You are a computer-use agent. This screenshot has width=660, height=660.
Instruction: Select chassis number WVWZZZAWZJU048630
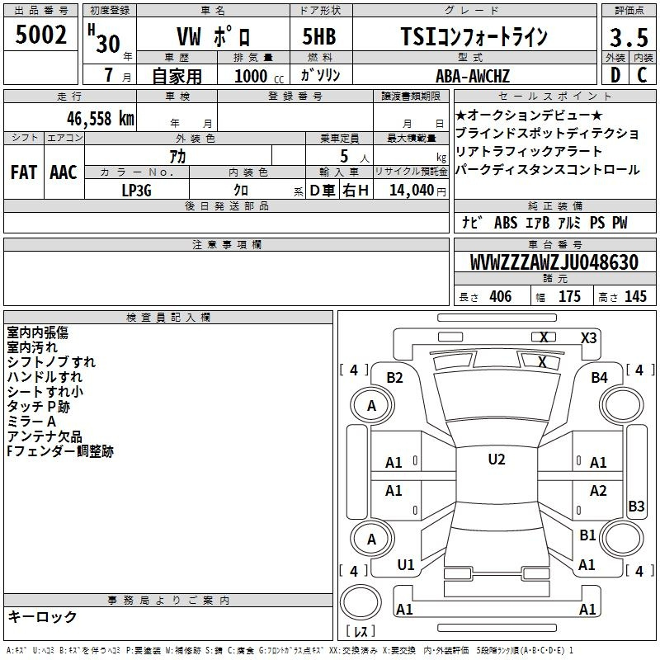point(554,262)
